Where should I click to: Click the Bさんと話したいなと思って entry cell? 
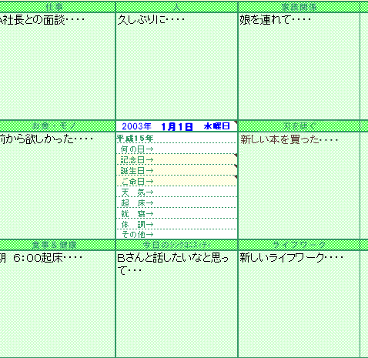177,304
